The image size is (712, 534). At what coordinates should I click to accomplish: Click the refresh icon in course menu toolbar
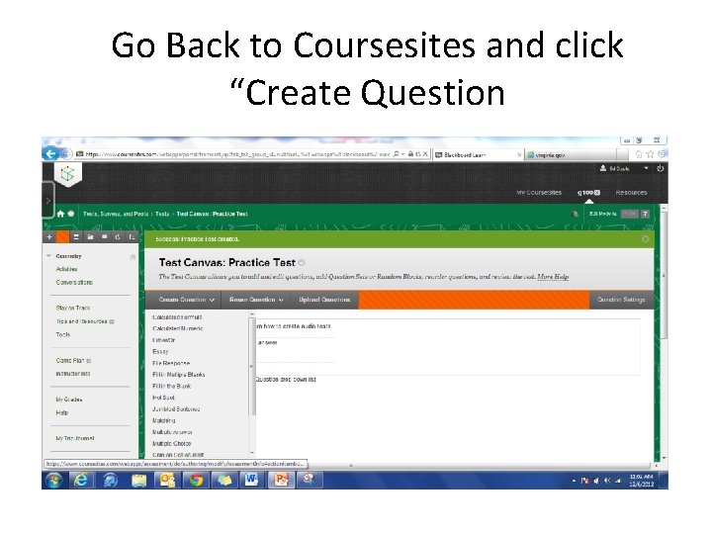click(118, 236)
